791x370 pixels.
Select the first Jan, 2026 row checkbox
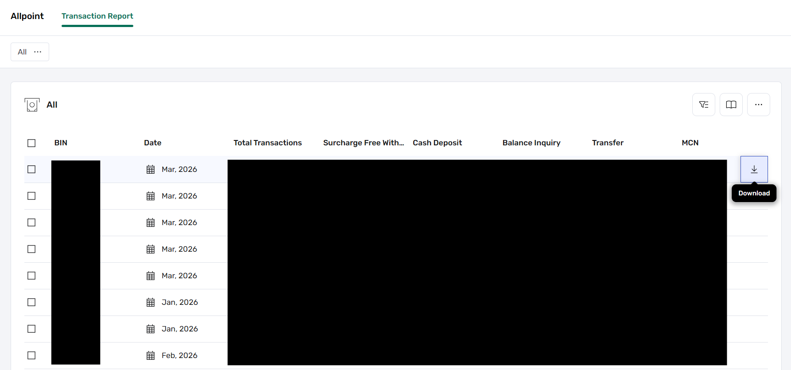coord(31,302)
